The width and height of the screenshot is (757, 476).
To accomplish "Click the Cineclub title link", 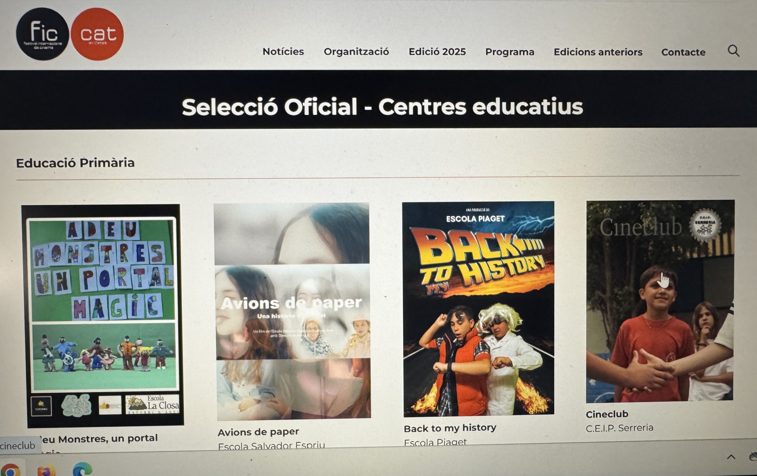I will 607,414.
